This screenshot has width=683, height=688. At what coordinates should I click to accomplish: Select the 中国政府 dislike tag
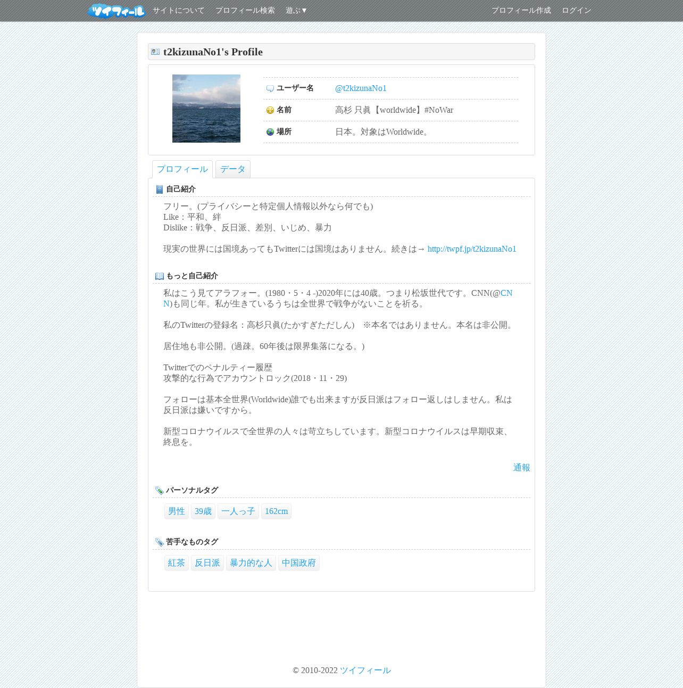click(299, 563)
